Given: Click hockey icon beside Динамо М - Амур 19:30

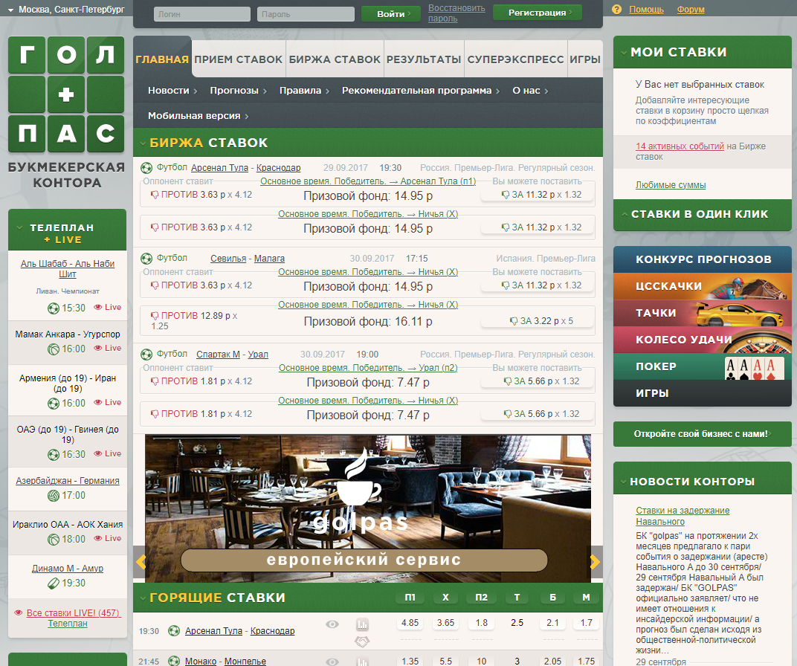Looking at the screenshot, I should pyautogui.click(x=54, y=583).
